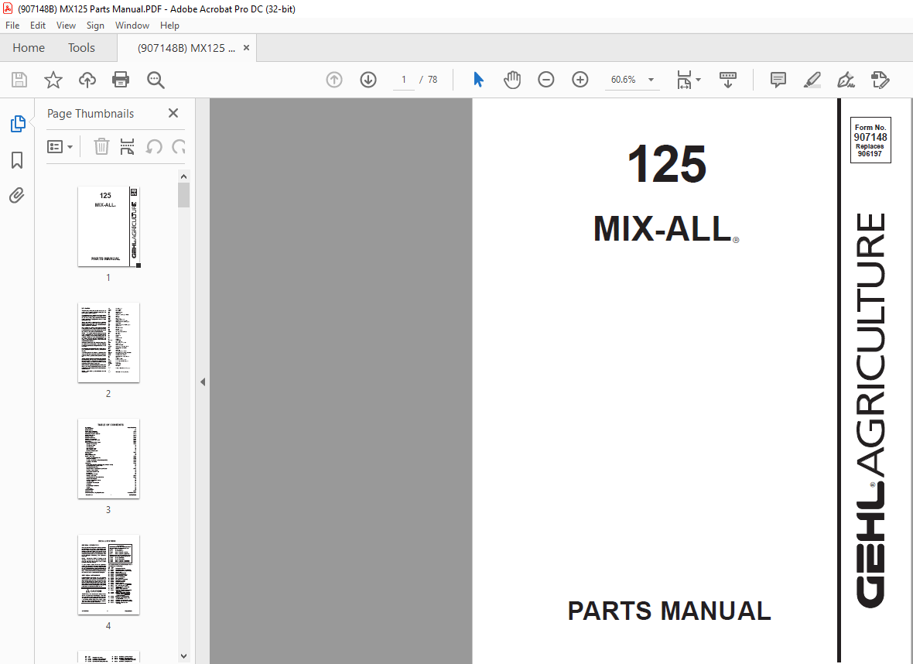Close the MX125 document tab

click(x=246, y=48)
